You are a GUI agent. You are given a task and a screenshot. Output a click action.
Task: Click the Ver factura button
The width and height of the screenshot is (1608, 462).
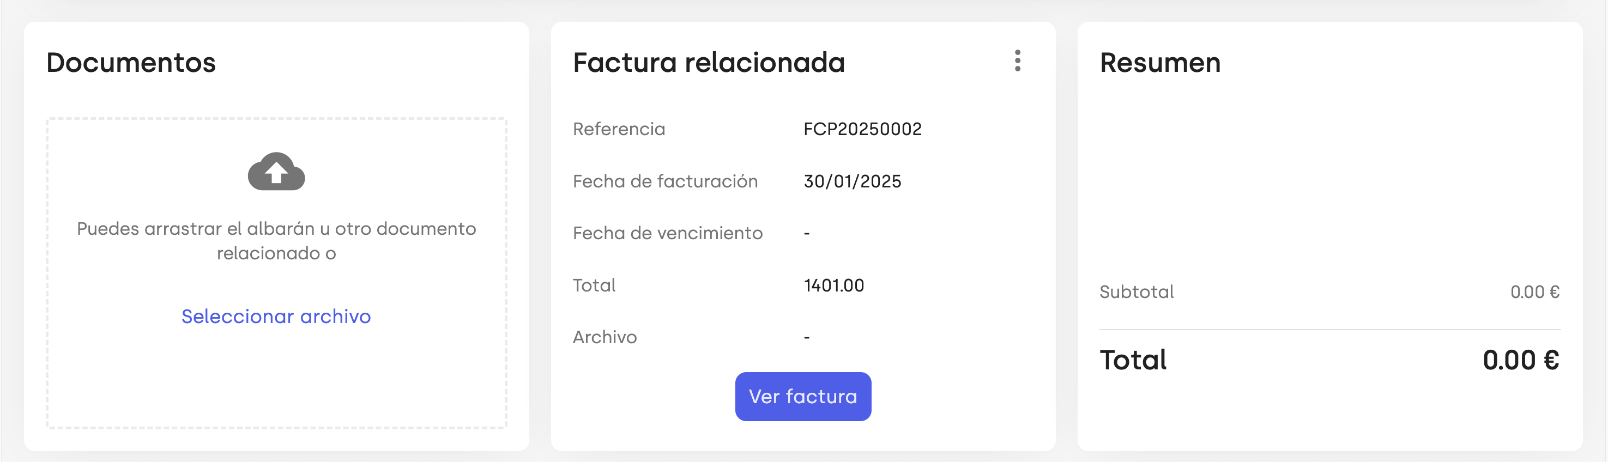(803, 397)
